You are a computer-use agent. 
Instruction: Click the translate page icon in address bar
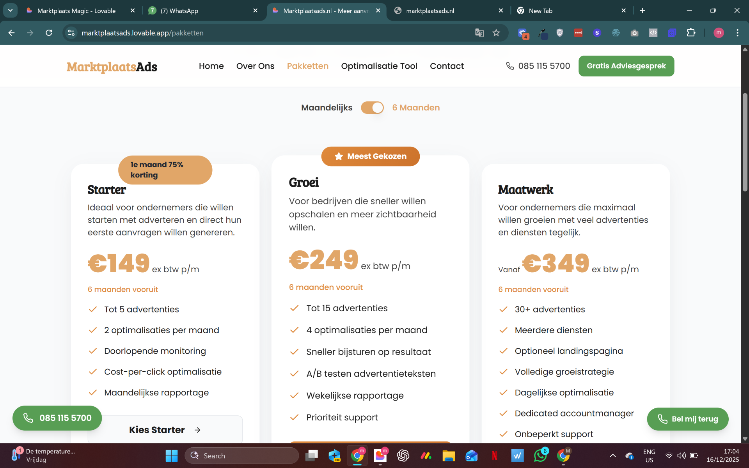tap(479, 33)
